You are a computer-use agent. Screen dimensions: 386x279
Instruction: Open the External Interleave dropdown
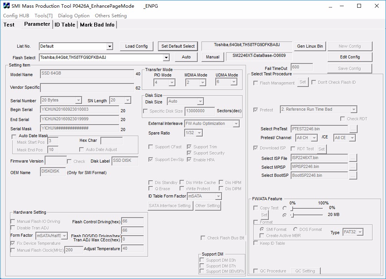[x=236, y=124]
